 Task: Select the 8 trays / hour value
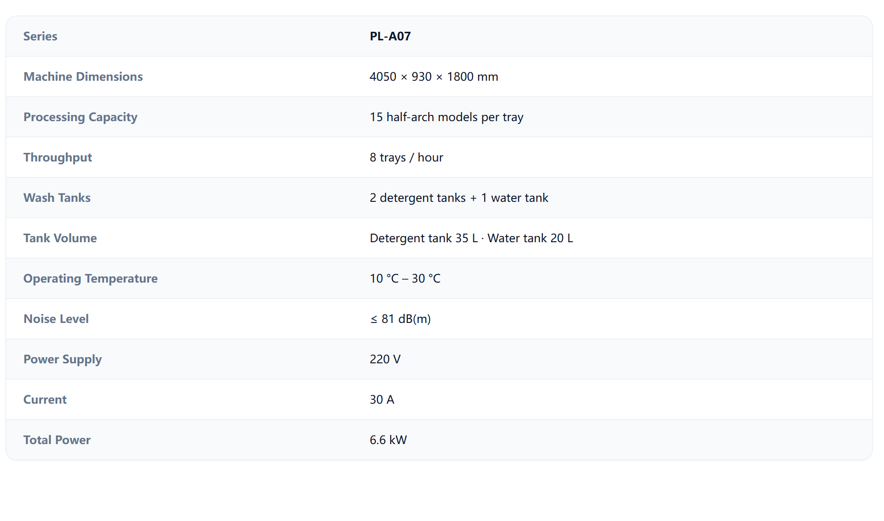point(406,157)
